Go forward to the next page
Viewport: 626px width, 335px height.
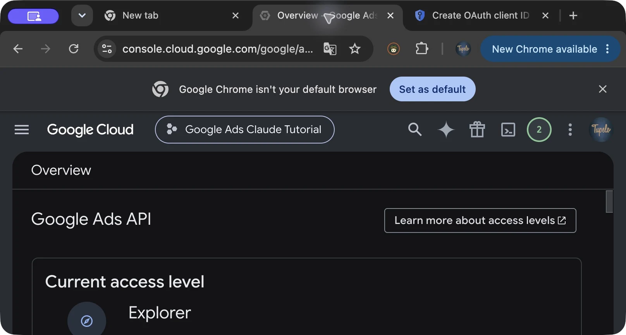tap(46, 49)
